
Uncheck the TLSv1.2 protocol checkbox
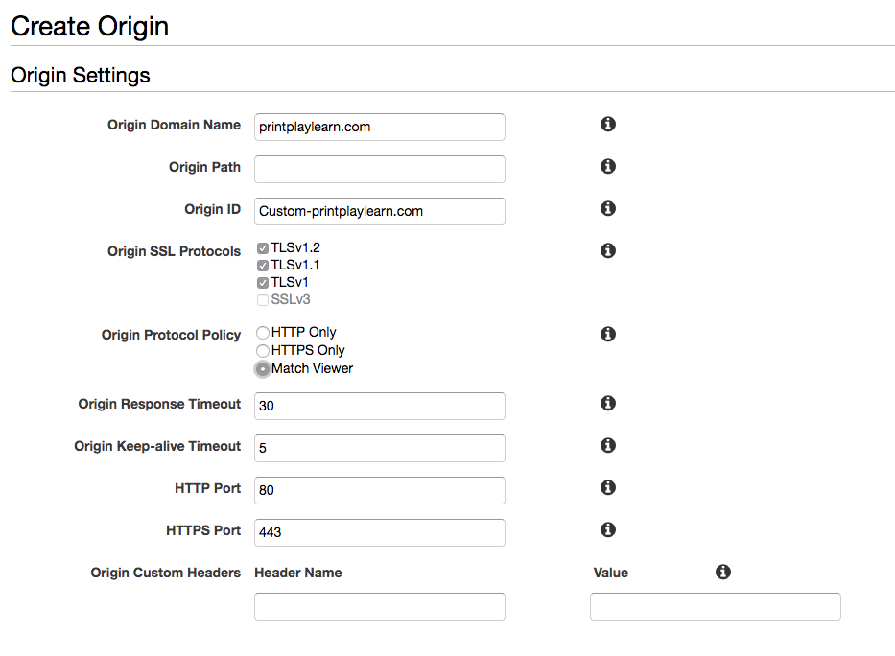pyautogui.click(x=263, y=248)
